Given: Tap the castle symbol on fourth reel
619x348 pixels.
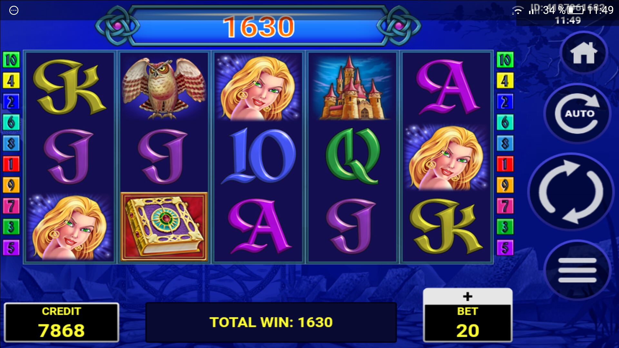Looking at the screenshot, I should [352, 88].
